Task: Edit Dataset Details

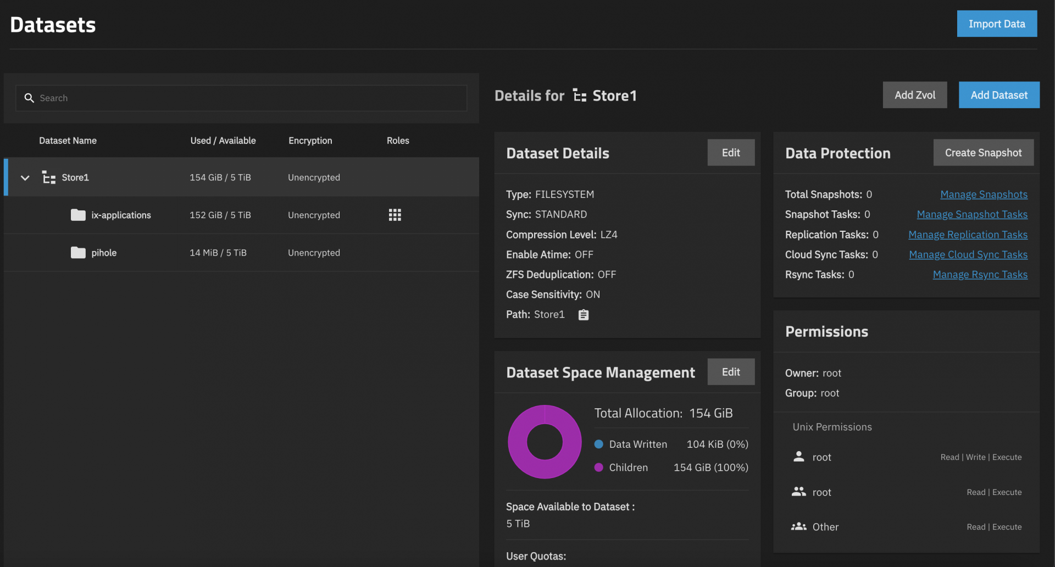Action: 731,153
